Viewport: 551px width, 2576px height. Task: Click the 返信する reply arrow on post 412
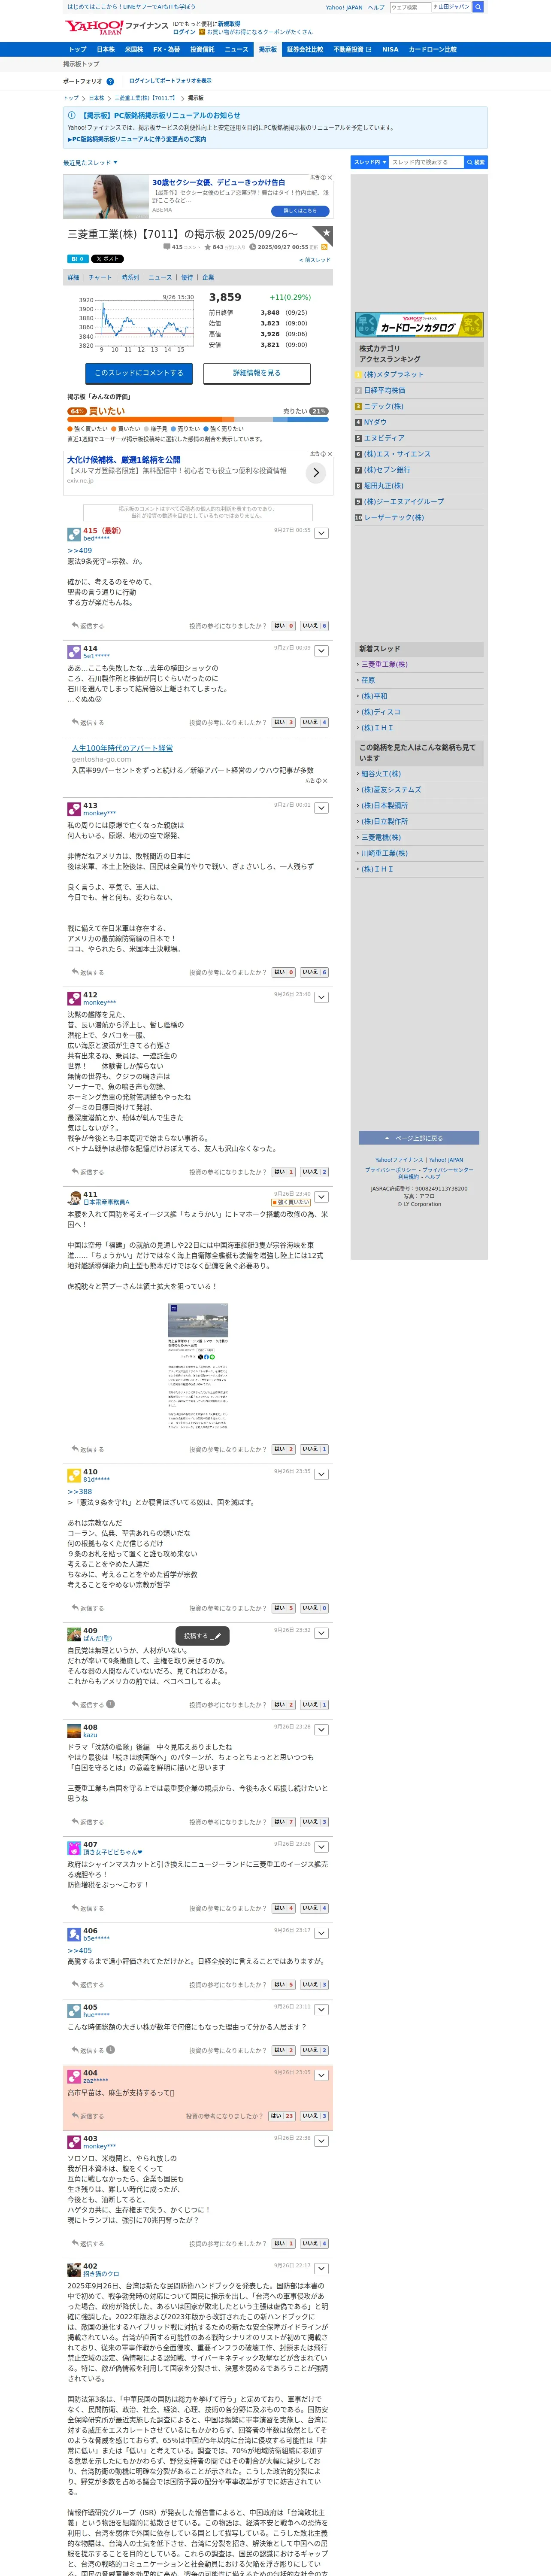tap(87, 1172)
